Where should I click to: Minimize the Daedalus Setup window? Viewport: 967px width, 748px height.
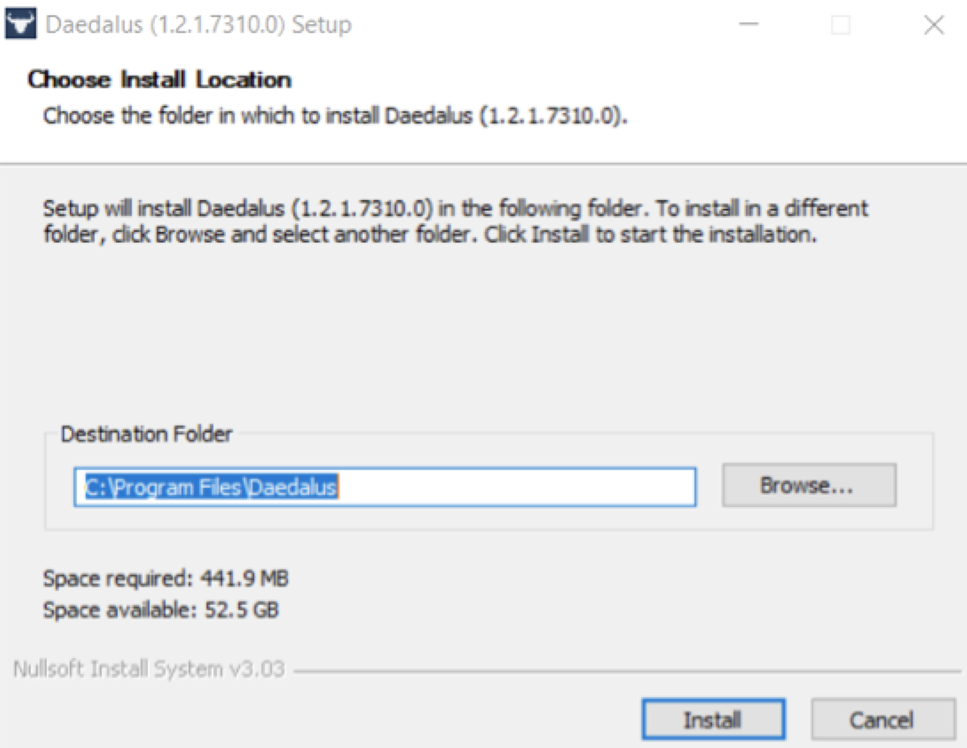click(748, 25)
